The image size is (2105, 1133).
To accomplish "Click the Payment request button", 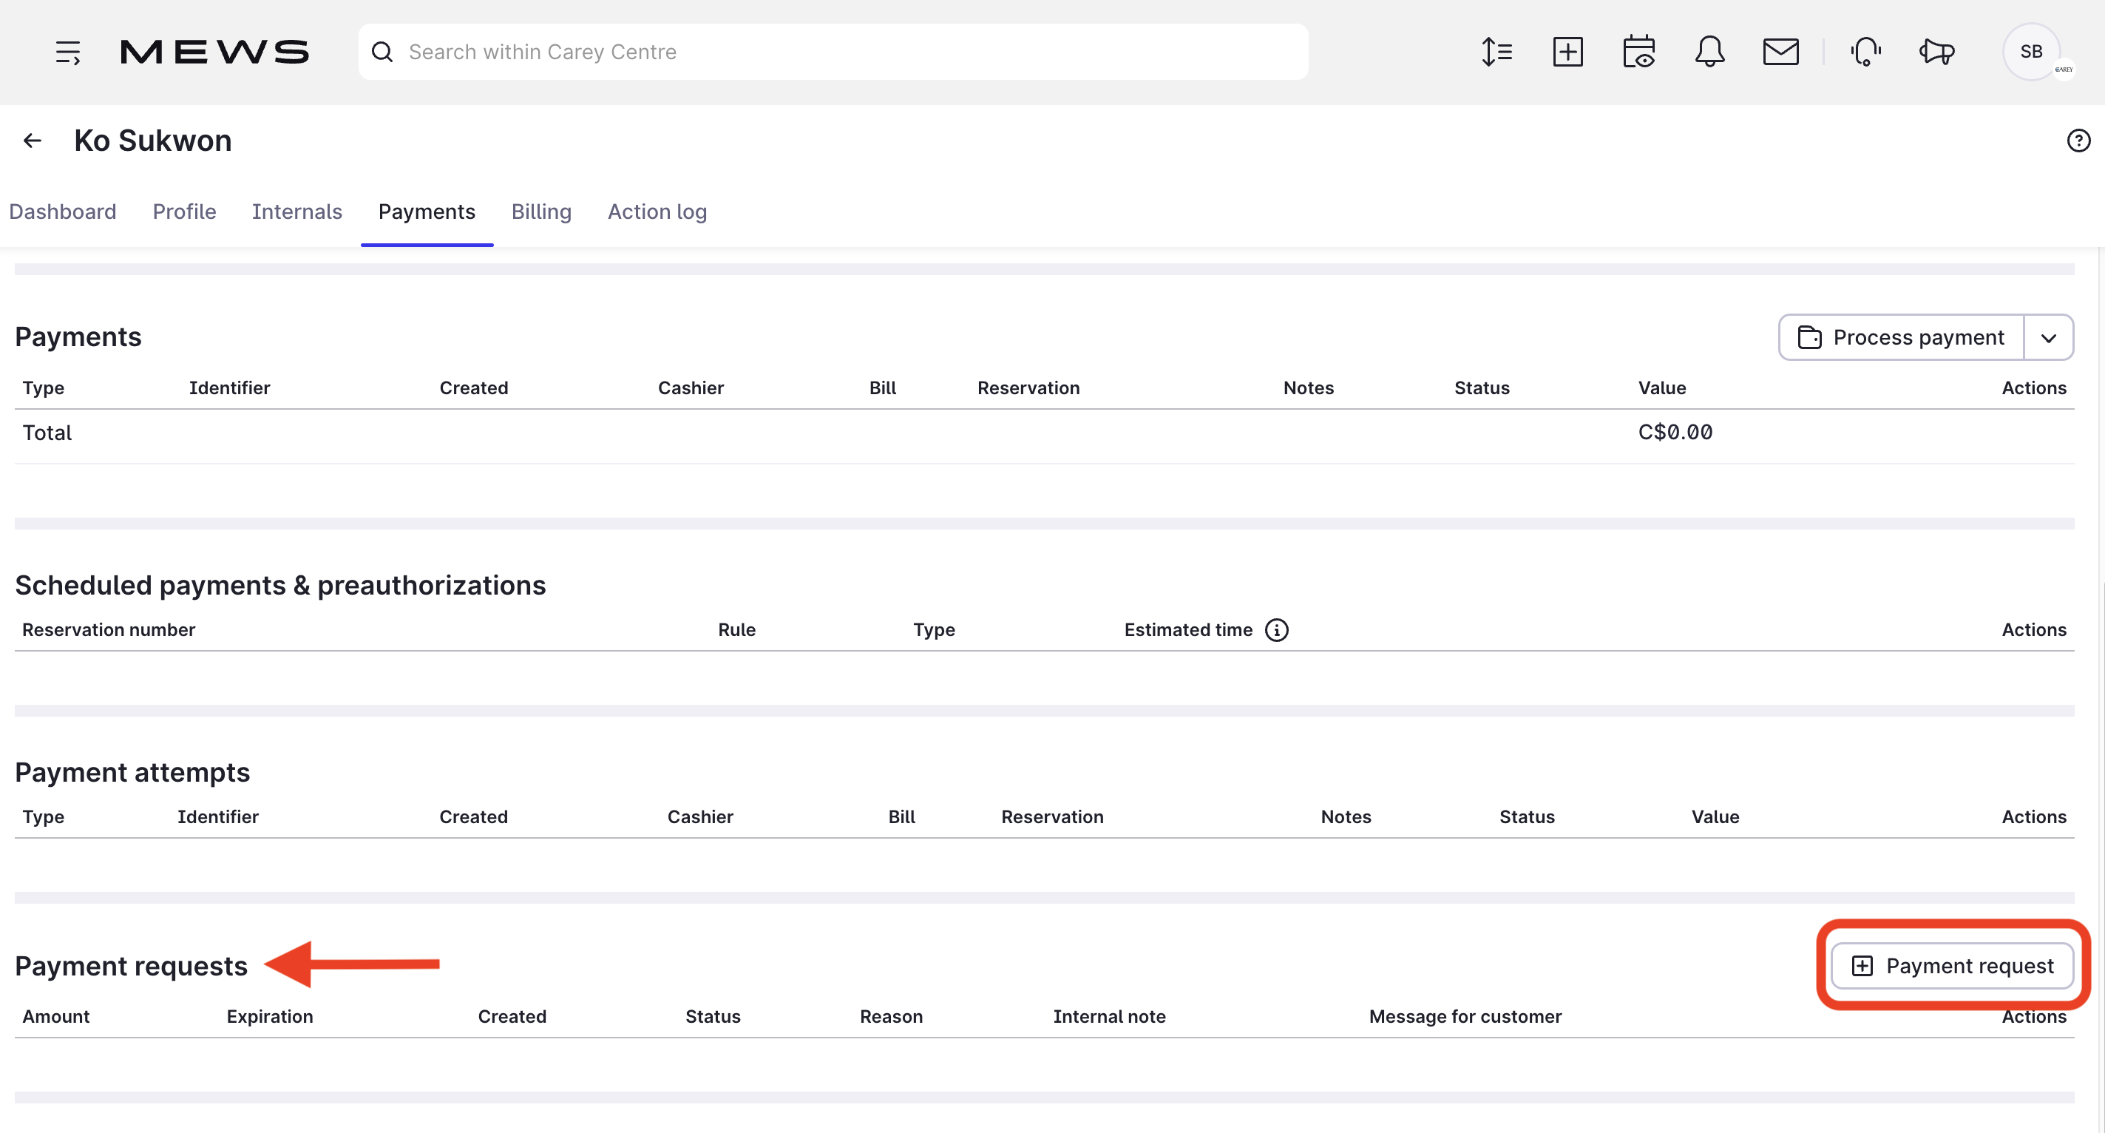I will pos(1952,967).
